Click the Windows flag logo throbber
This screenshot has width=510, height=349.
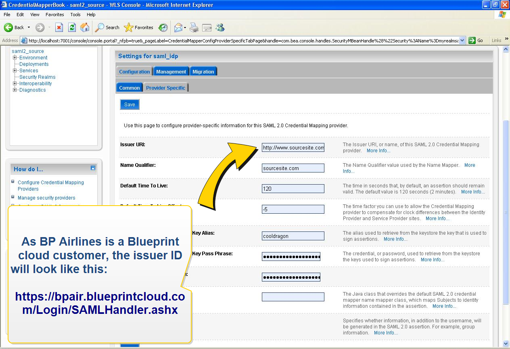pyautogui.click(x=502, y=15)
